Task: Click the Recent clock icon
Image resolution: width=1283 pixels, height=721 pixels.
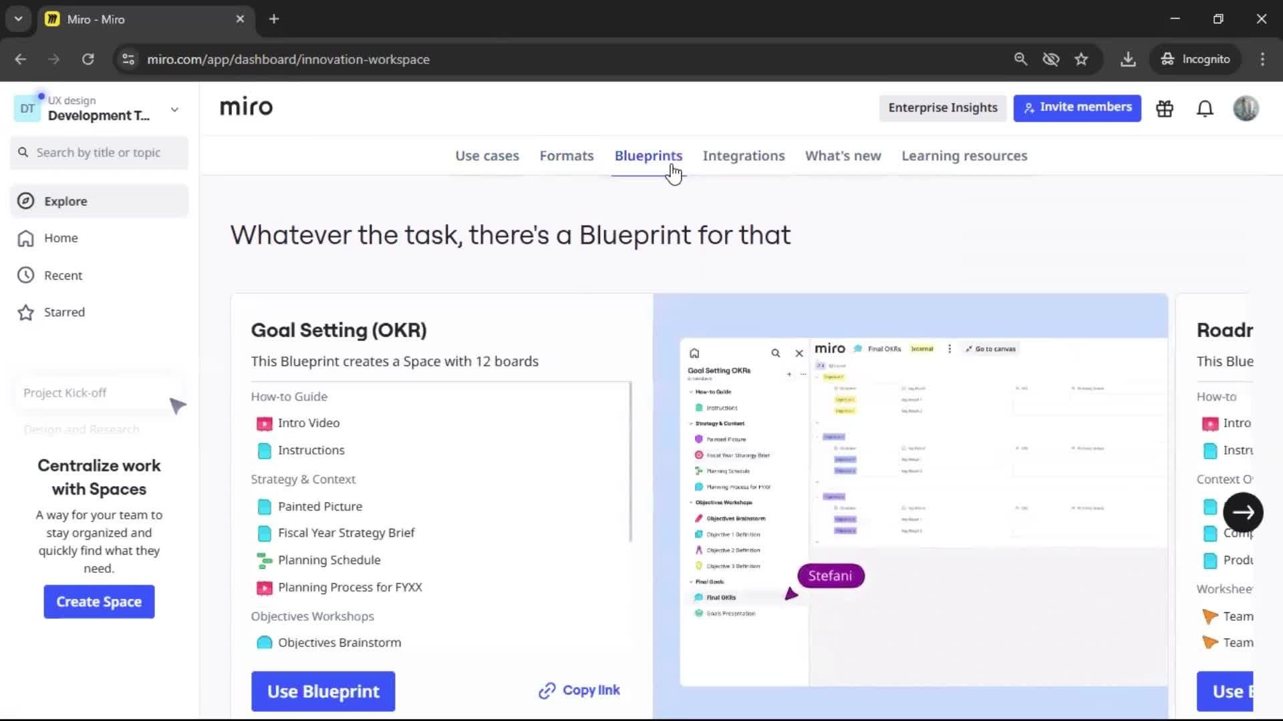Action: 25,275
